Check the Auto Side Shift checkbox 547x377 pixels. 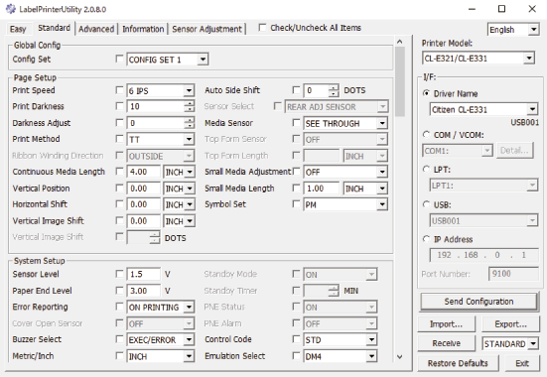pos(296,90)
